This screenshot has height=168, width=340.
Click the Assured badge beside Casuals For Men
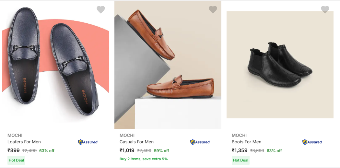tap(200, 142)
